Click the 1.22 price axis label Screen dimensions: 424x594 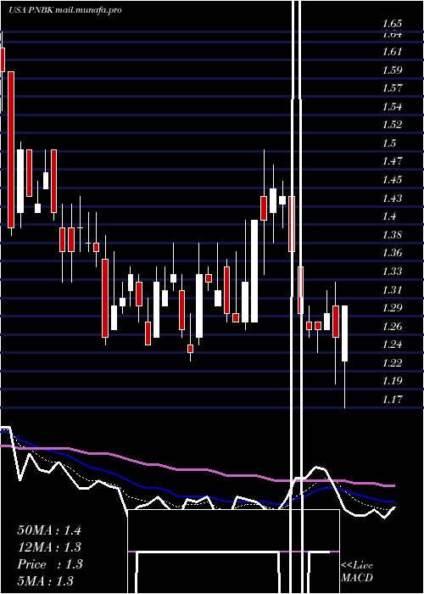pyautogui.click(x=392, y=362)
